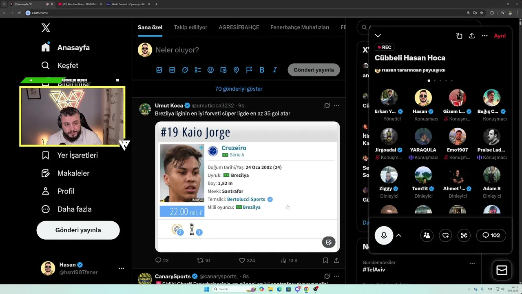View analytics of Umut Koca's post
Image resolution: width=522 pixels, height=294 pixels.
289,260
